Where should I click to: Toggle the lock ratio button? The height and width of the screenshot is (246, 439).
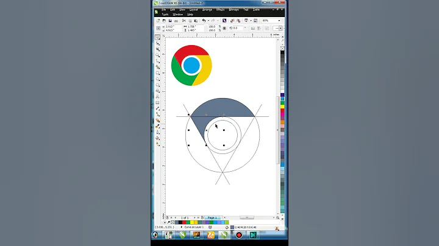tap(224, 28)
